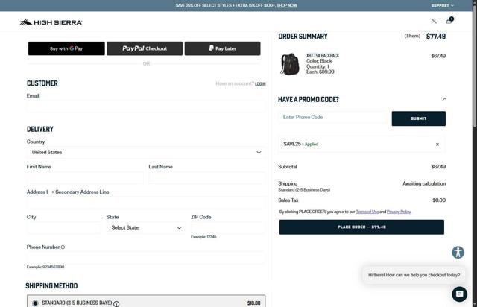
Task: Focus the Phone Number field
Action: point(146,258)
